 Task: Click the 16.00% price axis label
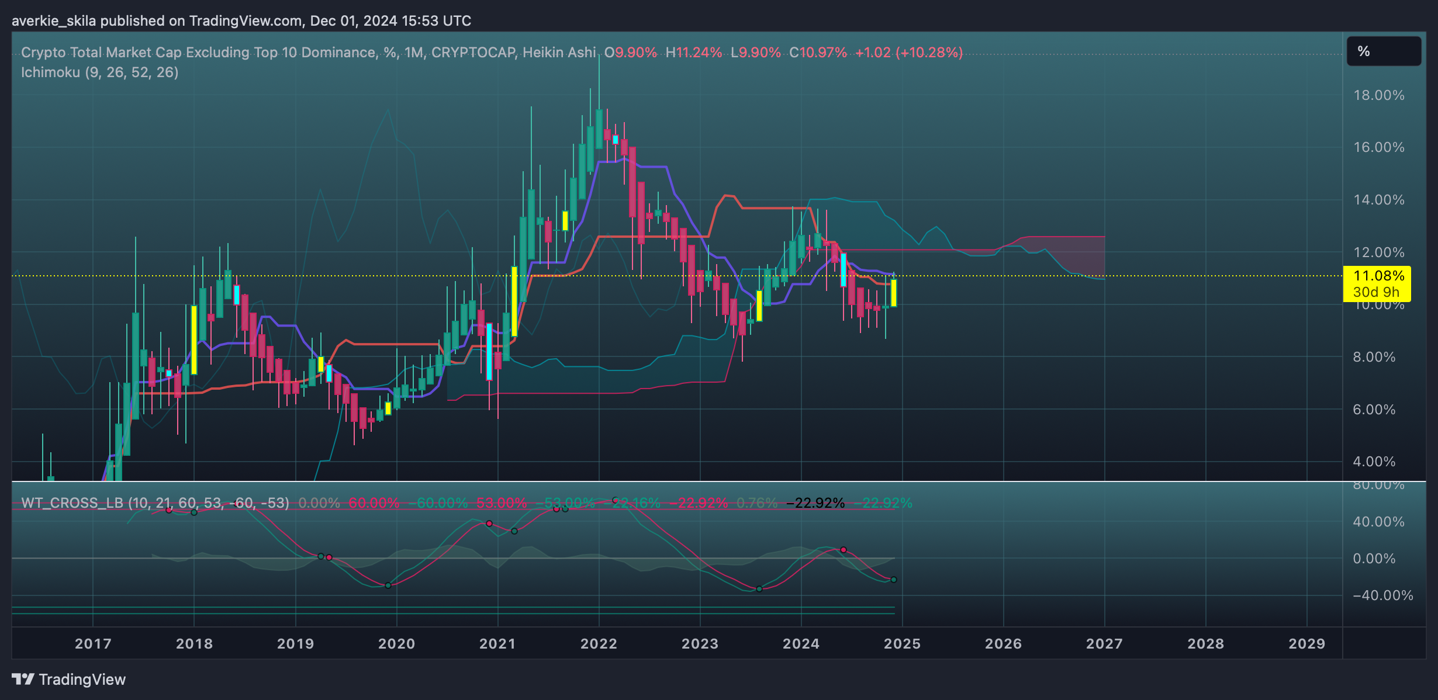pyautogui.click(x=1379, y=147)
